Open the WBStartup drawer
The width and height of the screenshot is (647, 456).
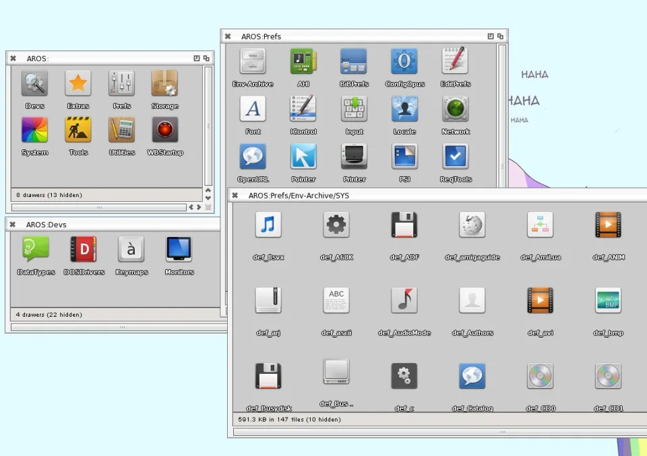pyautogui.click(x=165, y=130)
